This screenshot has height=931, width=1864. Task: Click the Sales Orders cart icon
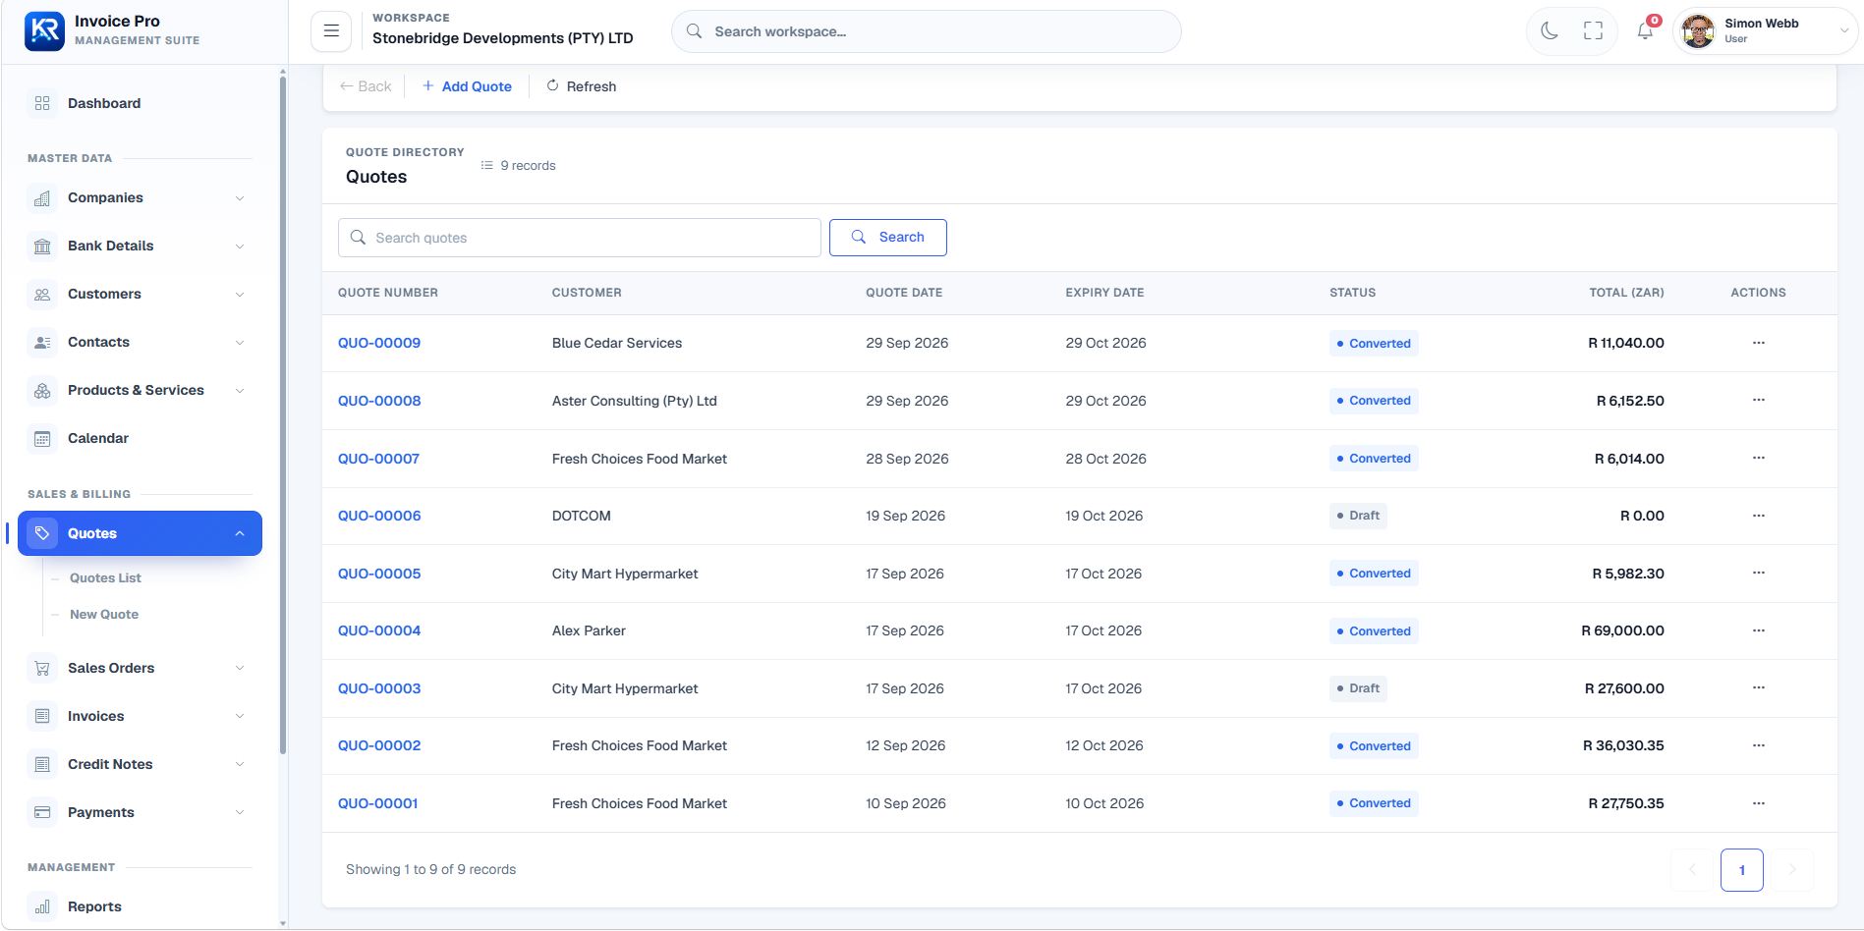coord(42,669)
